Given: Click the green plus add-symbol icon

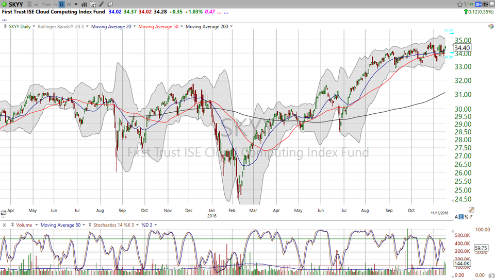Looking at the screenshot, I should (4, 5).
